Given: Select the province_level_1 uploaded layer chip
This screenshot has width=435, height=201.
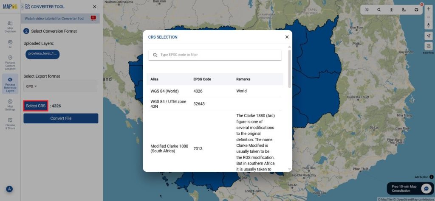Looking at the screenshot, I should click(x=42, y=54).
